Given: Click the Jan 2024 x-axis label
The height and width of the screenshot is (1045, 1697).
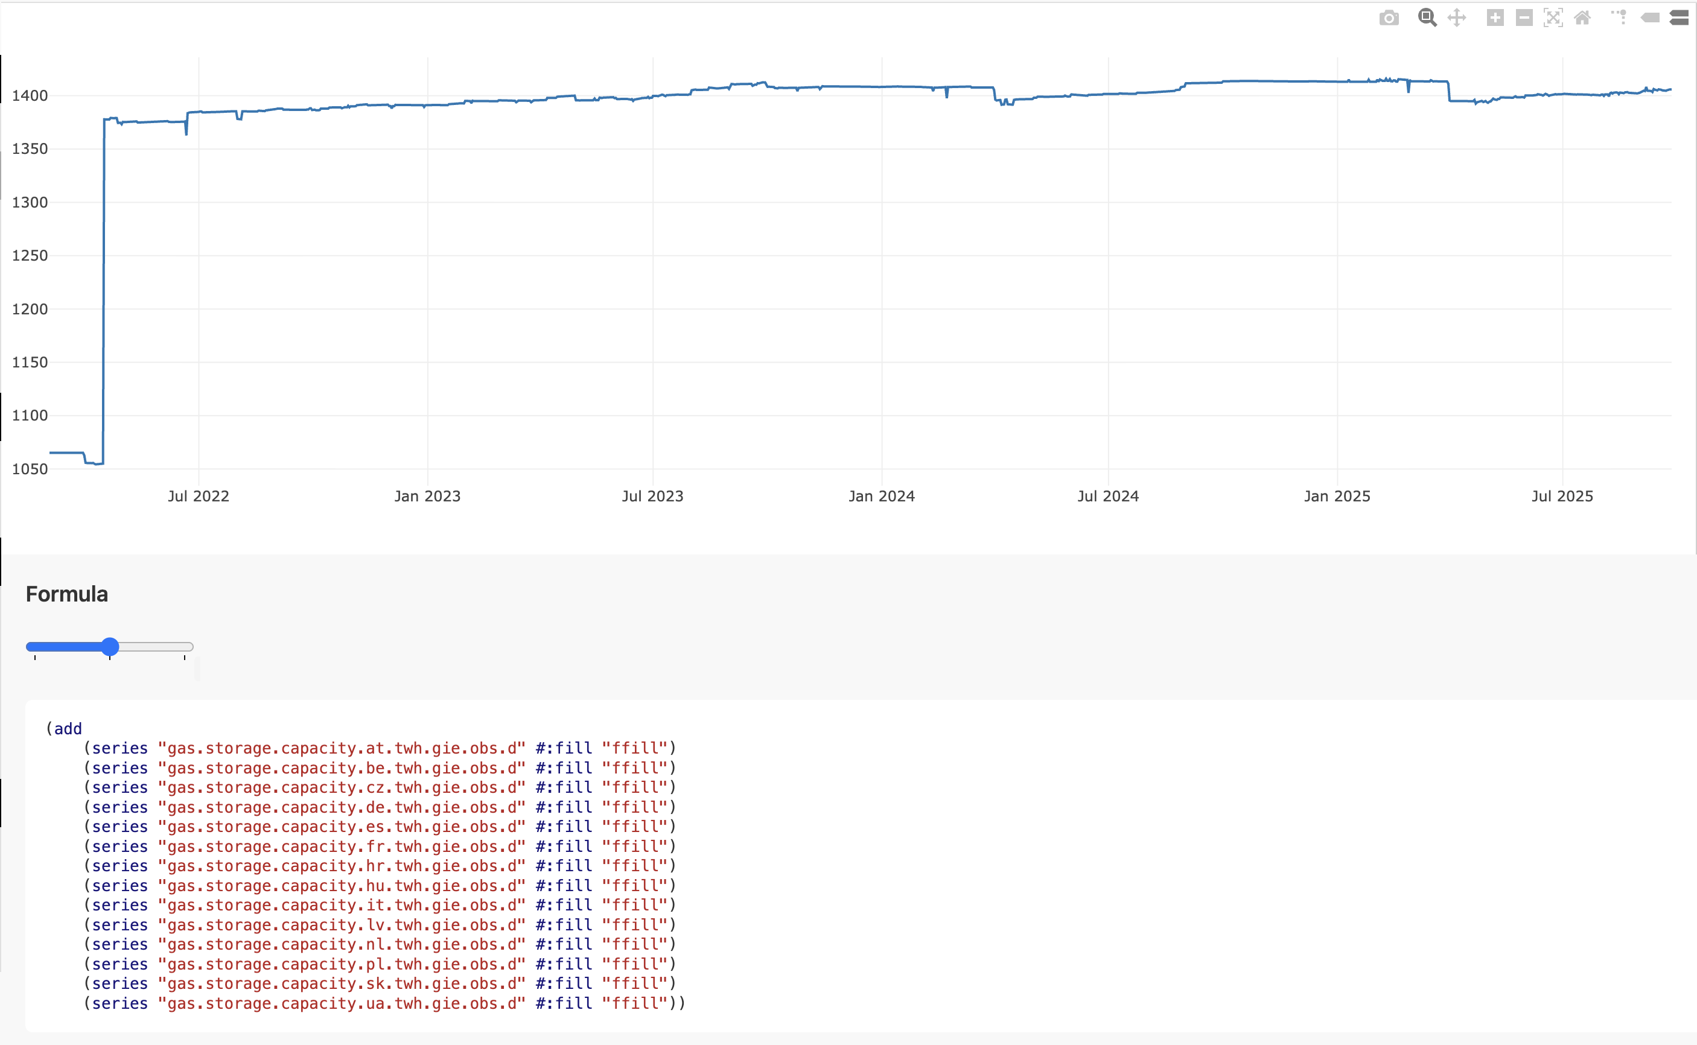Looking at the screenshot, I should click(x=881, y=496).
